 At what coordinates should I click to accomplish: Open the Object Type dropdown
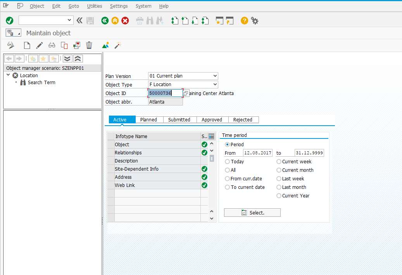click(x=215, y=85)
